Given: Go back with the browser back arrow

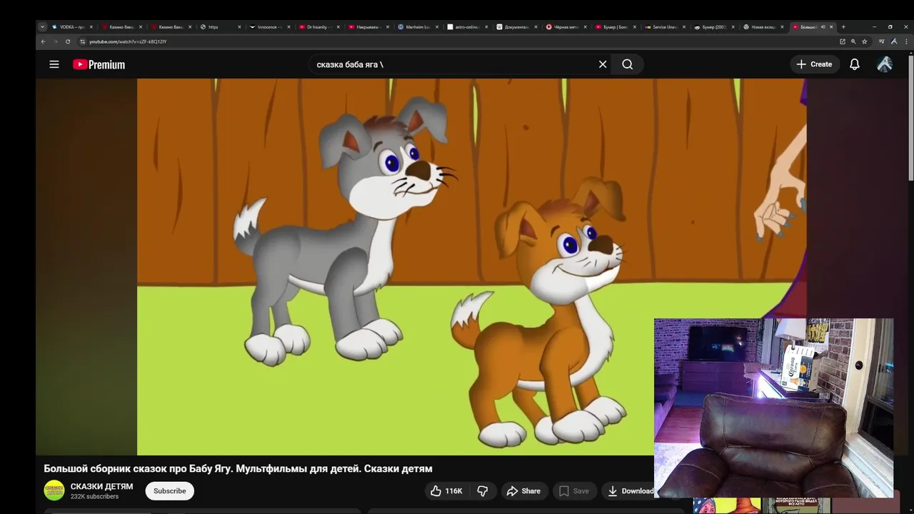Looking at the screenshot, I should (44, 41).
